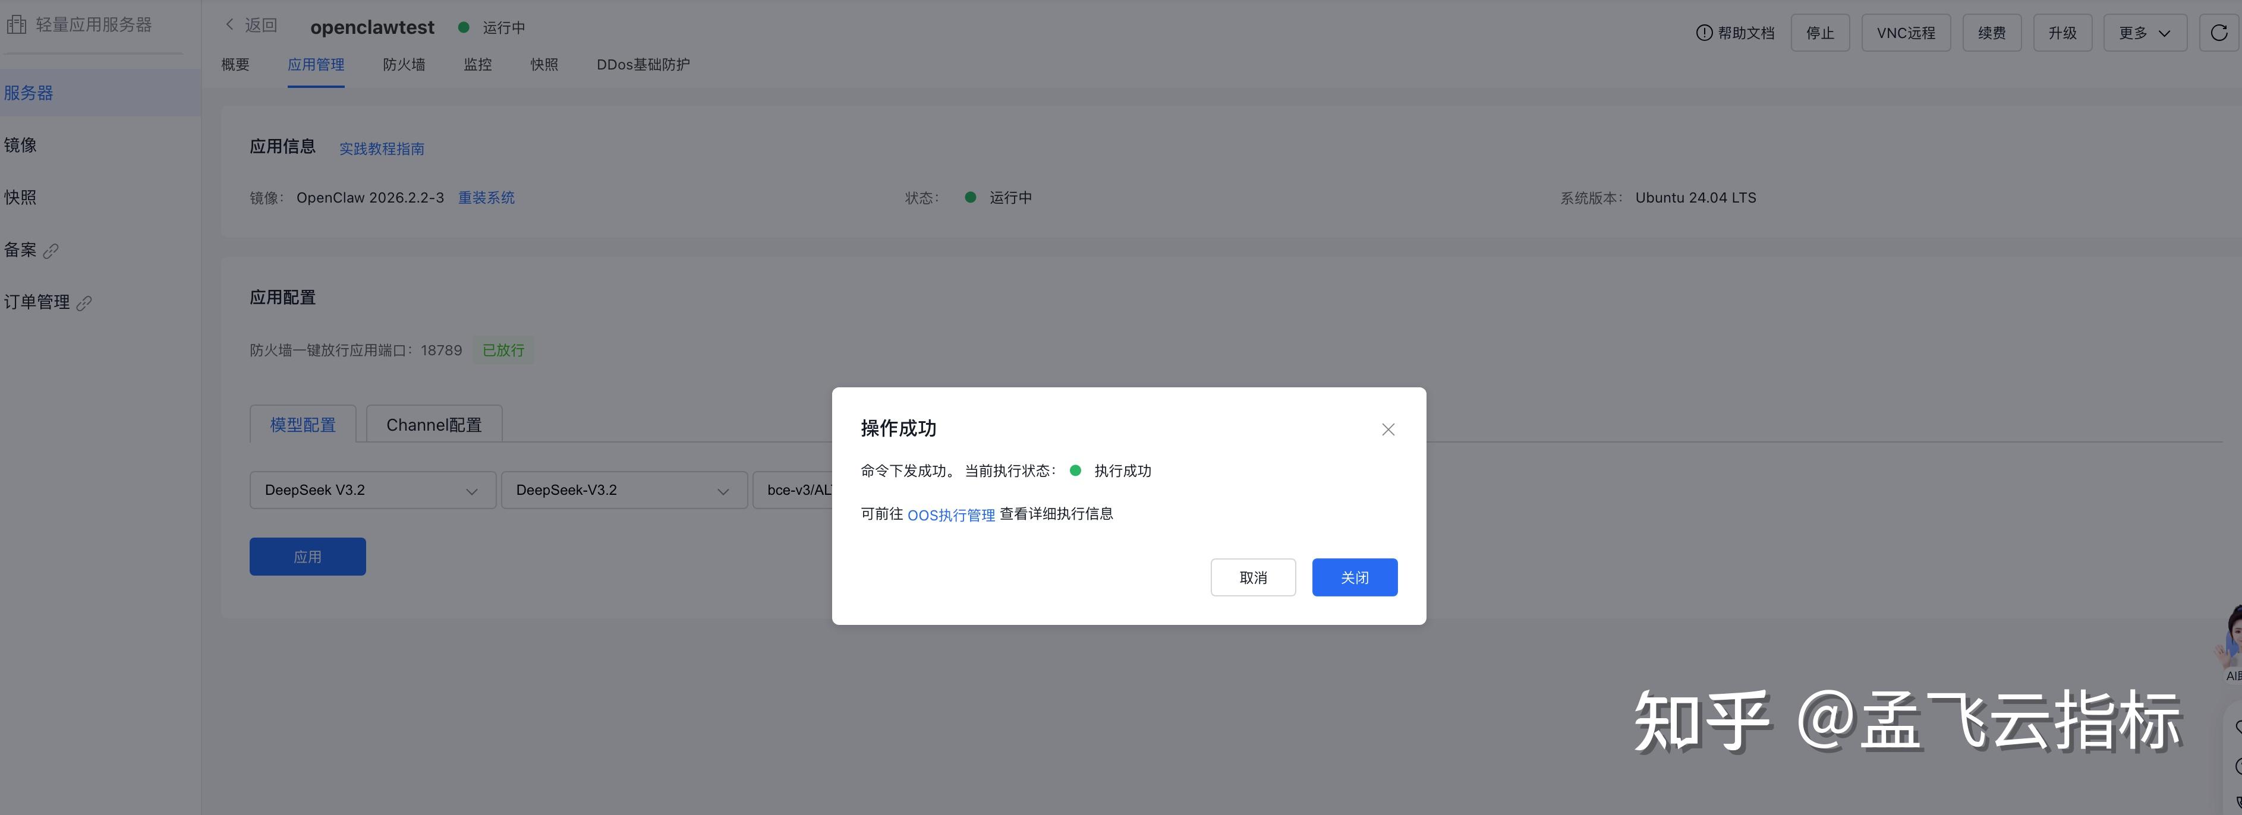This screenshot has width=2242, height=815.
Task: Open the OOS执行管理 link
Action: click(950, 515)
